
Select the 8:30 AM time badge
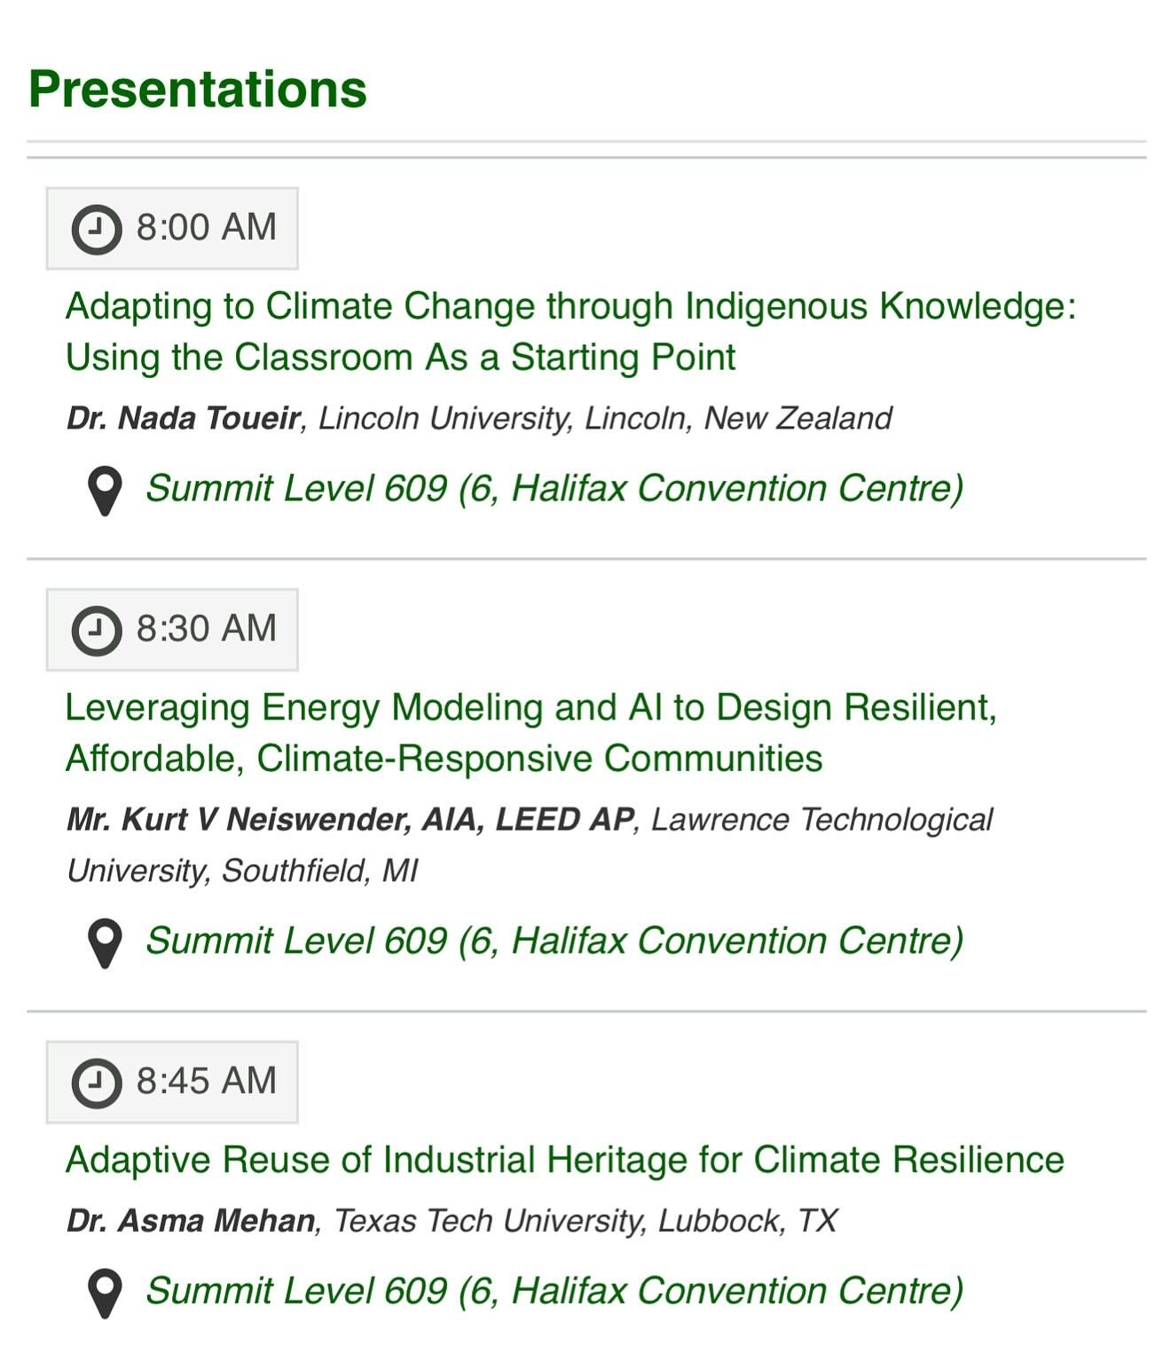point(172,629)
